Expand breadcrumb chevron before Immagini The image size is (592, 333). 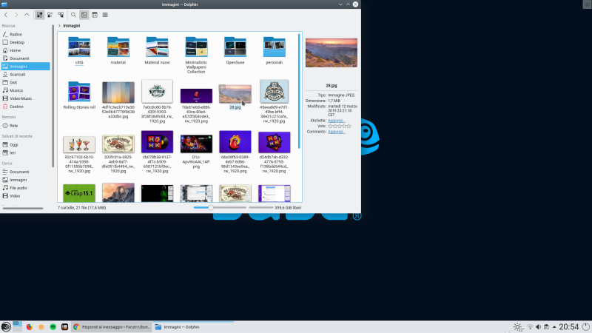point(59,26)
